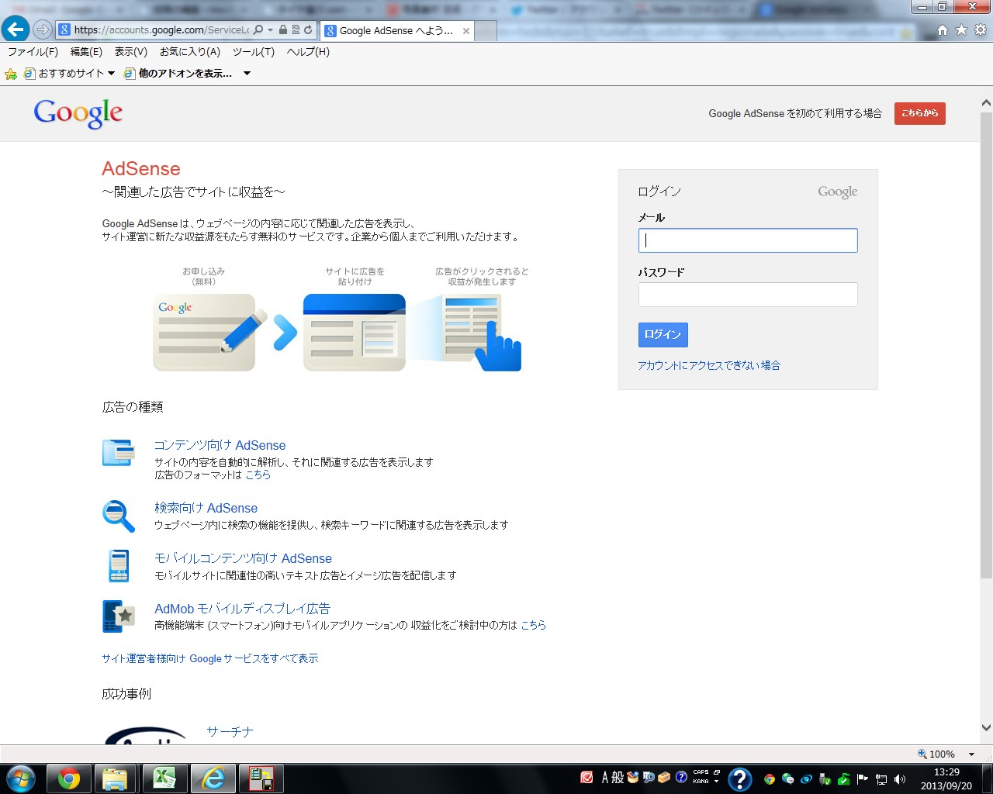Viewport: 993px width, 794px height.
Task: Click the Google logo in the page header
Action: click(78, 113)
